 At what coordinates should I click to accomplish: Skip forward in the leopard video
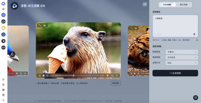pyautogui.click(x=138, y=73)
